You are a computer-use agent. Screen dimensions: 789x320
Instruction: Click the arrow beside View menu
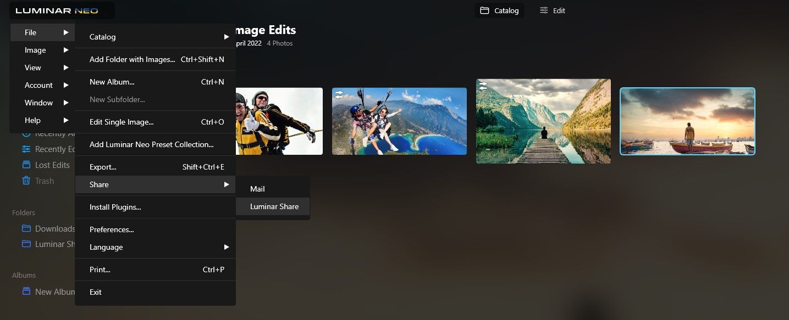pos(66,68)
